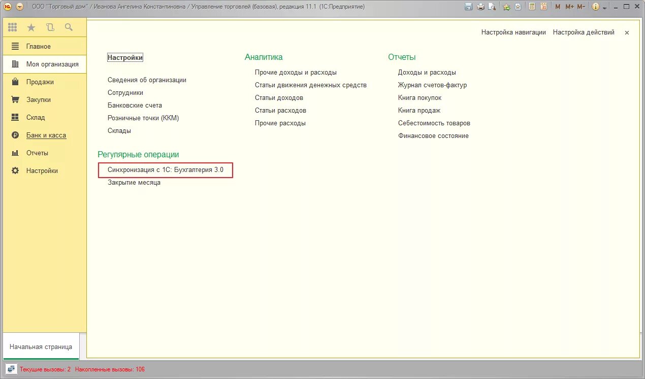Click the M memory button

(558, 7)
